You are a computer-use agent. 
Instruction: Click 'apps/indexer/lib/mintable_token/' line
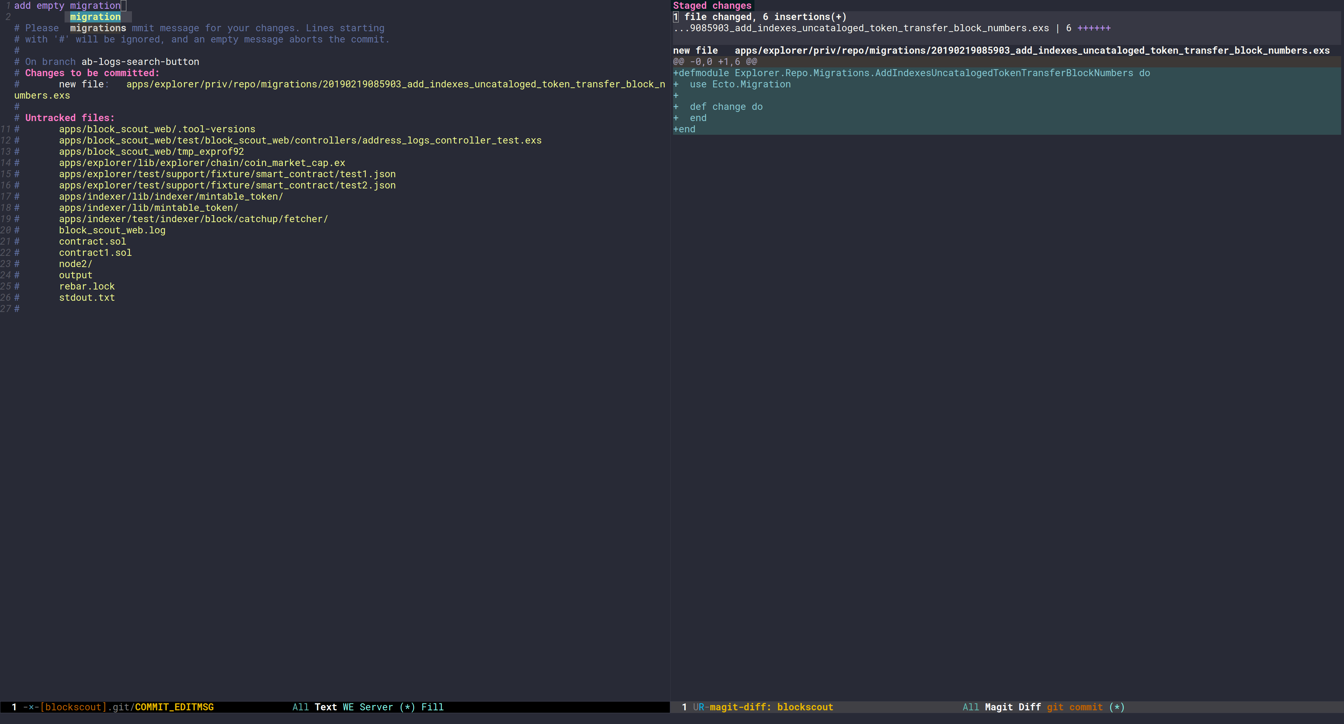click(x=149, y=208)
